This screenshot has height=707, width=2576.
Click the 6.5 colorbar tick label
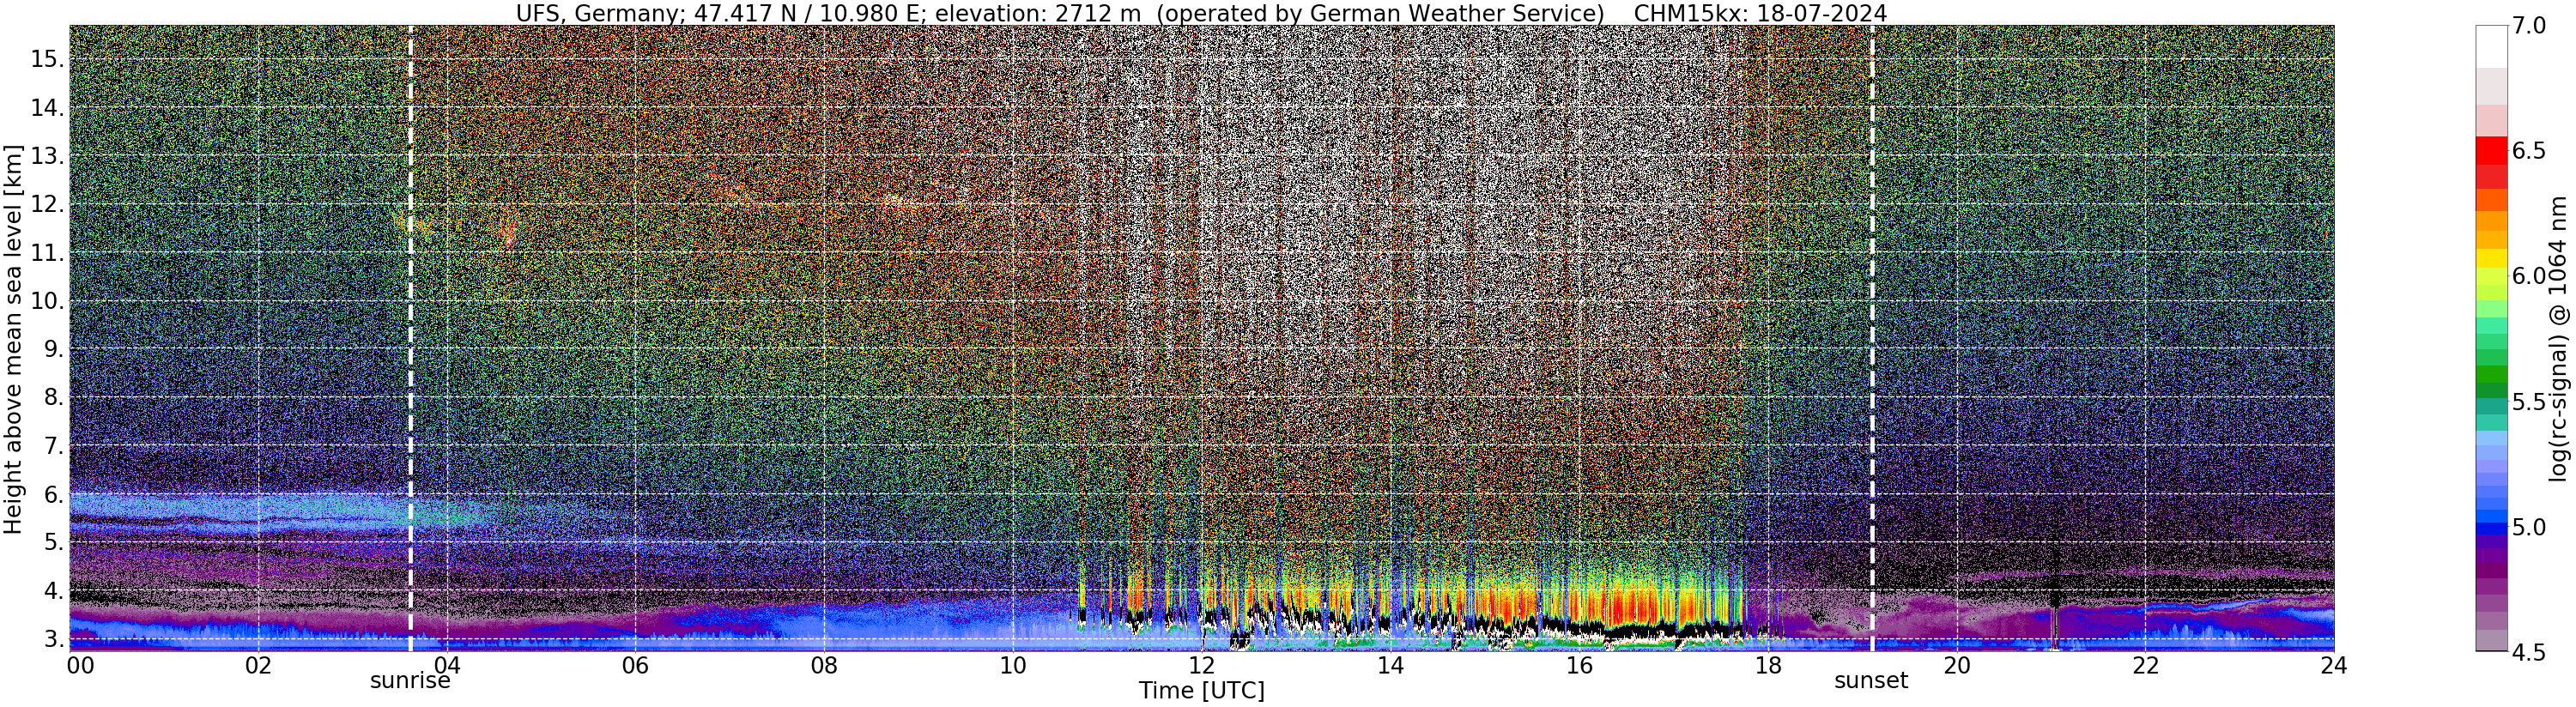(x=2529, y=151)
